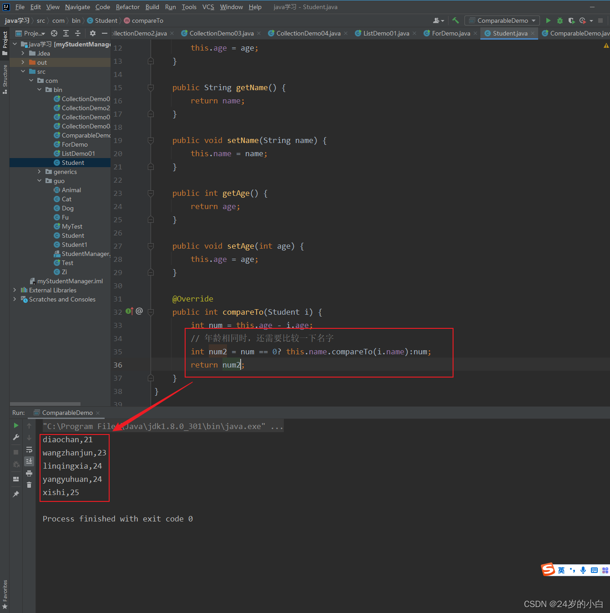610x613 pixels.
Task: Click the Sogou soft keyboard icon
Action: tap(594, 570)
